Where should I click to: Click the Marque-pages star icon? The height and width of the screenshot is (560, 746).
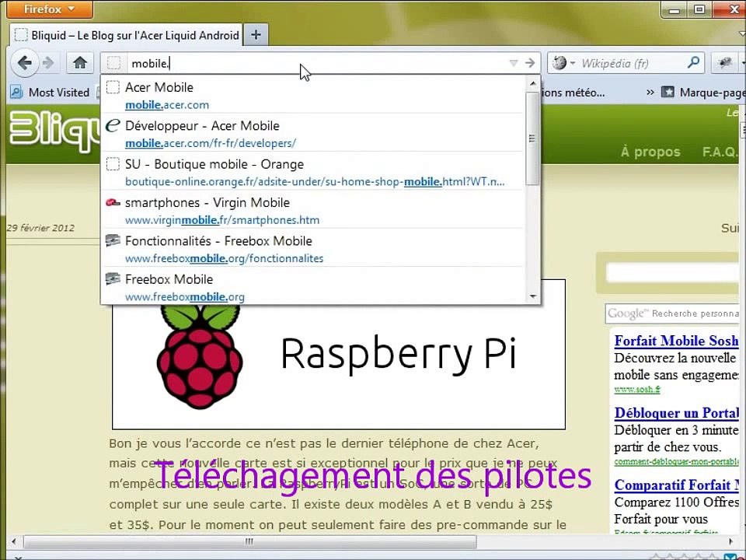668,92
